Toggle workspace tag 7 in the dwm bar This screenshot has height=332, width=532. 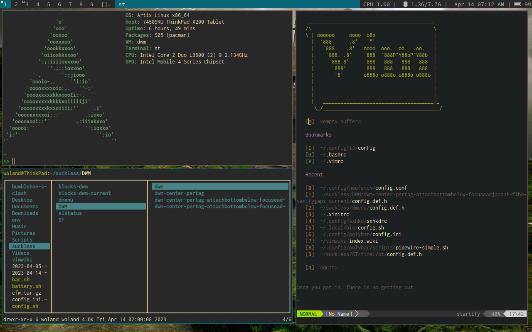[x=70, y=5]
